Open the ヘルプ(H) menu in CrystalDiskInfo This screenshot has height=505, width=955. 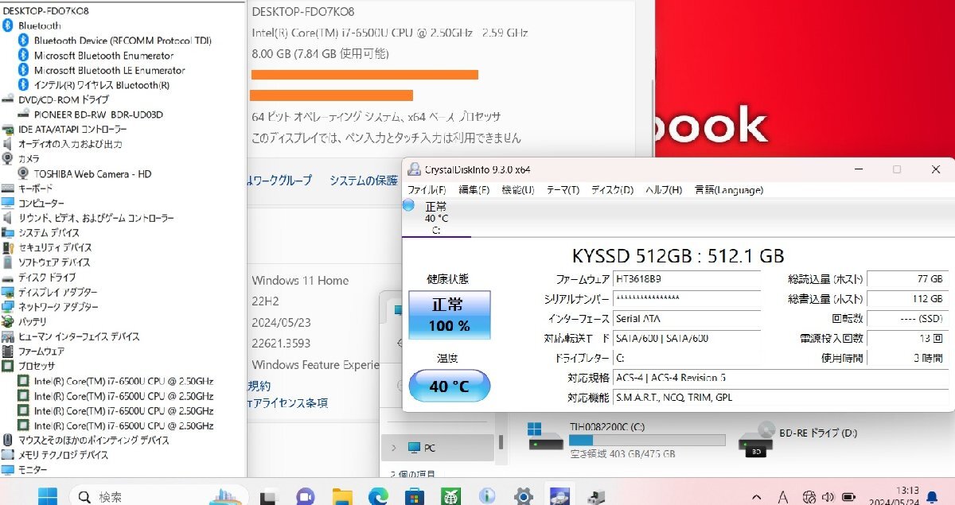pos(664,190)
